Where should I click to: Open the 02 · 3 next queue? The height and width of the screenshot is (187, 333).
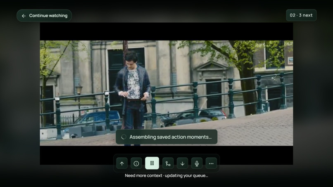[x=301, y=15]
